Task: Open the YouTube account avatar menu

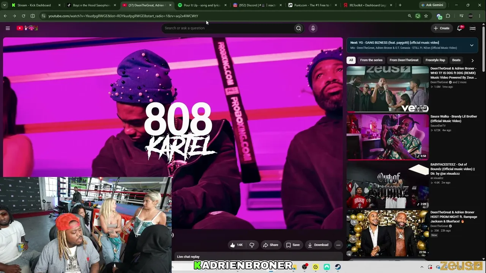Action: pos(473,28)
